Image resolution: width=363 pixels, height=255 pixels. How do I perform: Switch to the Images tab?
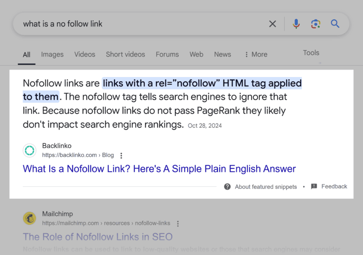(52, 54)
